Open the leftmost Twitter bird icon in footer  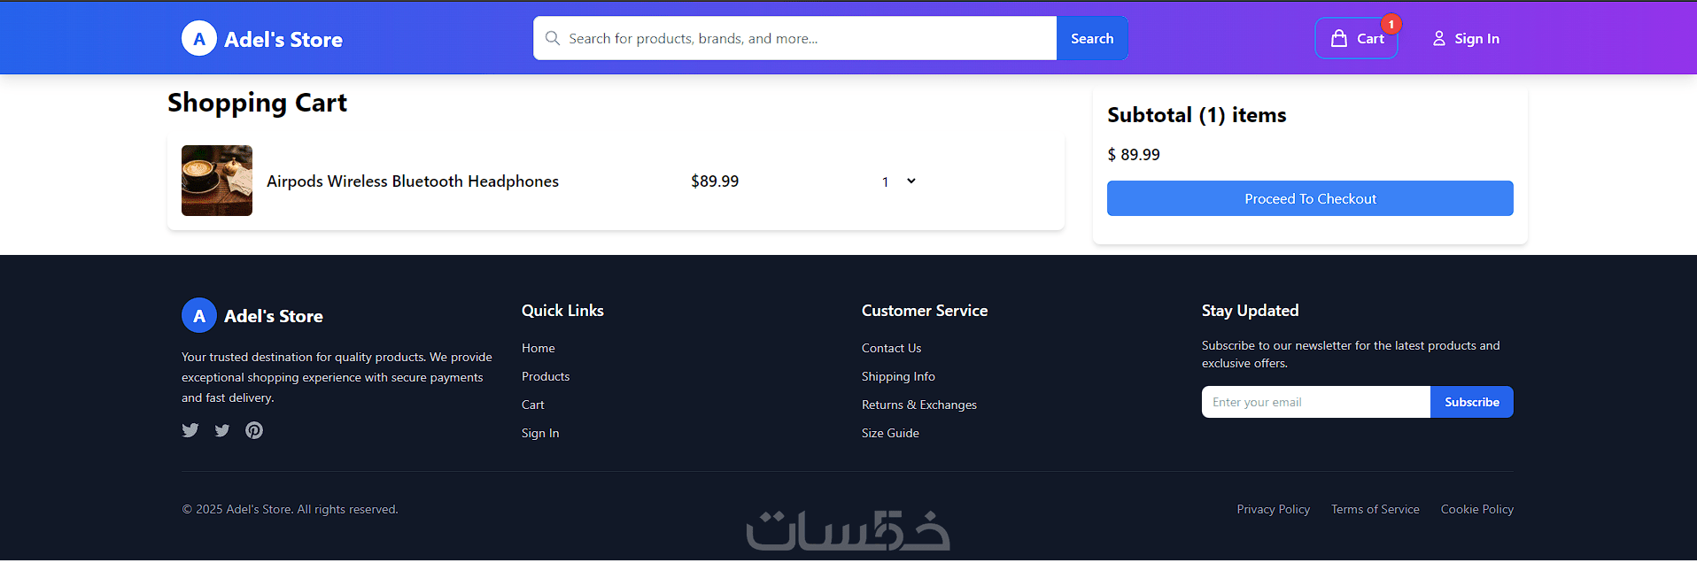[x=190, y=430]
